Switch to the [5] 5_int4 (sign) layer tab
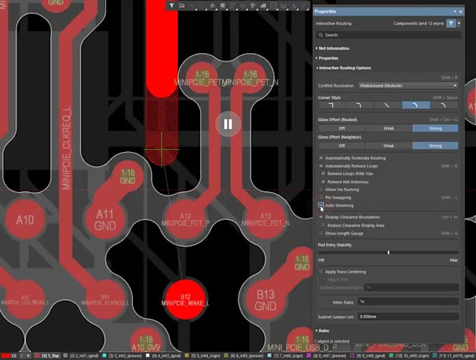The height and width of the screenshot is (360, 476). (203, 355)
